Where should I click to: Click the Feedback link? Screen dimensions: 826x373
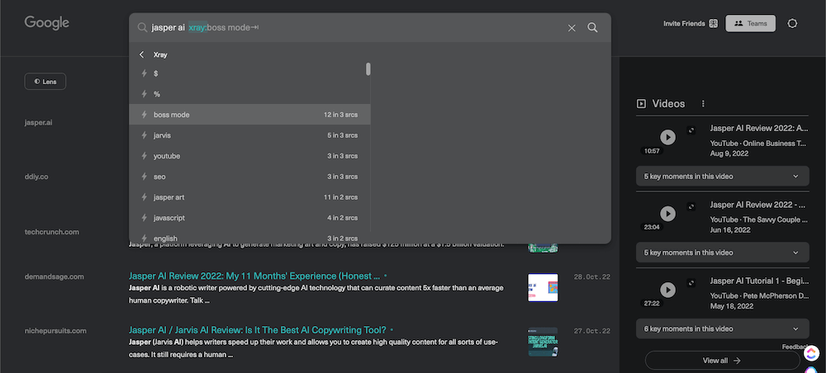[795, 347]
